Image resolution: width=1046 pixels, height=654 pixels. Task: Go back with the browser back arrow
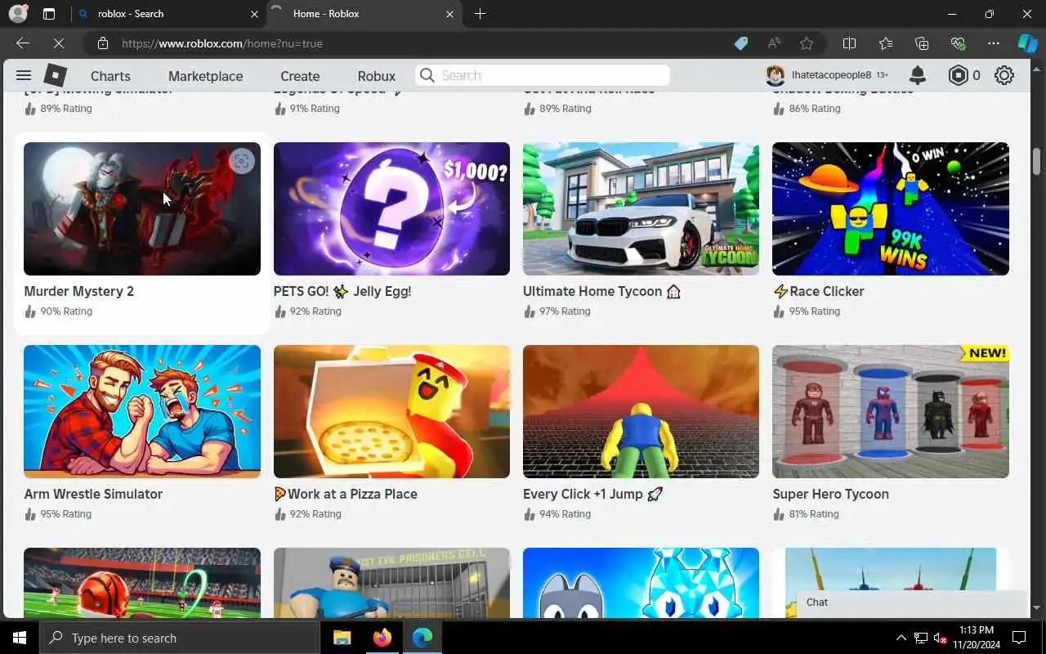pyautogui.click(x=22, y=43)
